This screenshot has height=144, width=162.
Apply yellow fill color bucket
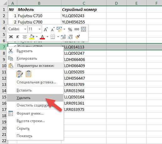coord(32,37)
